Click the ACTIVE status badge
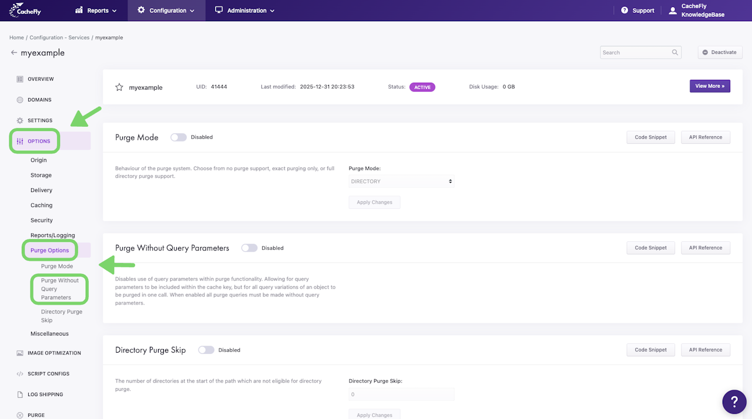The height and width of the screenshot is (419, 752). [422, 87]
